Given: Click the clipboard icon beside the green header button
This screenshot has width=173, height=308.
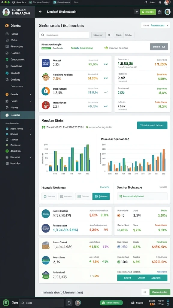Looking at the screenshot, I should 159,12.
